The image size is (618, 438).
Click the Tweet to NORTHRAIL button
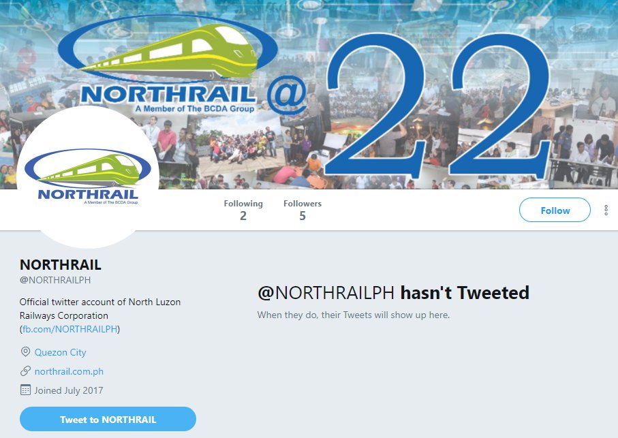[108, 419]
